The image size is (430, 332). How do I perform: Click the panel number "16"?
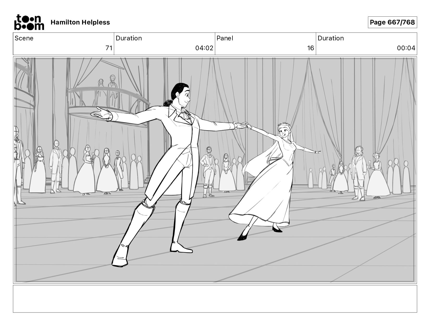coord(311,48)
